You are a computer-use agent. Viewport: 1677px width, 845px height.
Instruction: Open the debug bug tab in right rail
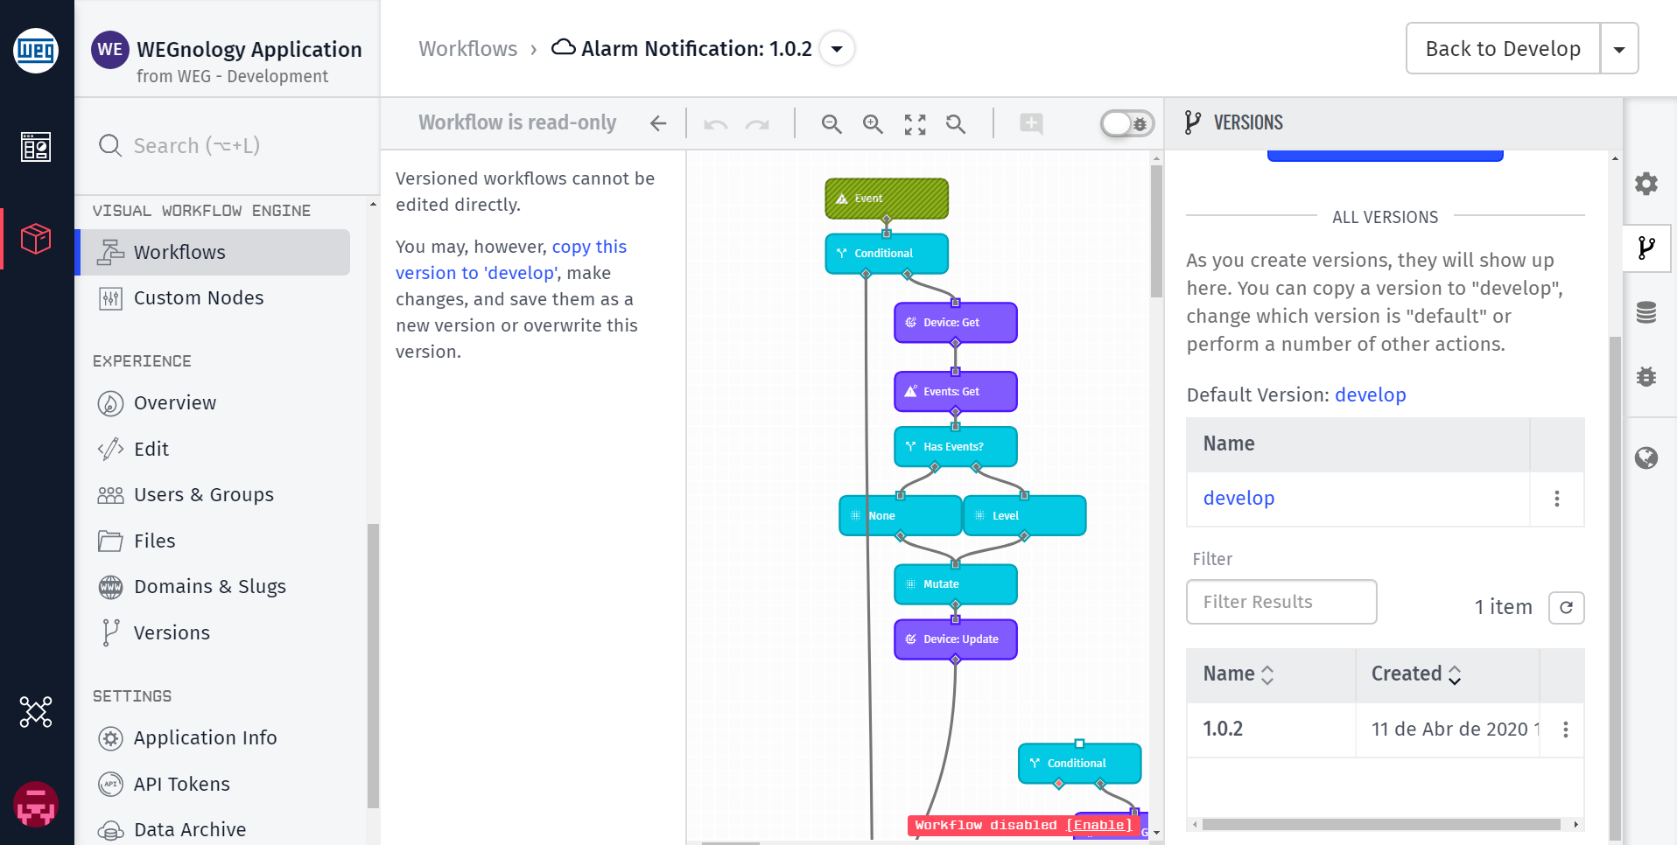1646,377
